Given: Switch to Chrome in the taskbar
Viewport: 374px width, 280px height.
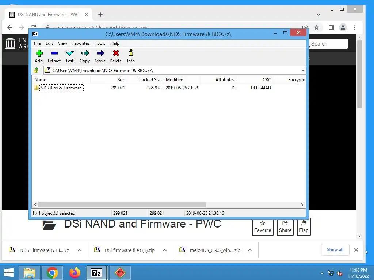Looking at the screenshot, I should [52, 273].
